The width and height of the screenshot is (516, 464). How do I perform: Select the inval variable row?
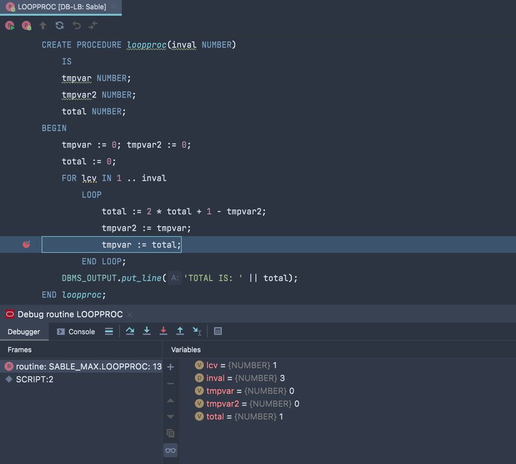coord(240,378)
